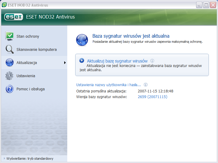Click the signature version 2659 (20071115) link
The height and width of the screenshot is (163, 218).
(x=153, y=97)
